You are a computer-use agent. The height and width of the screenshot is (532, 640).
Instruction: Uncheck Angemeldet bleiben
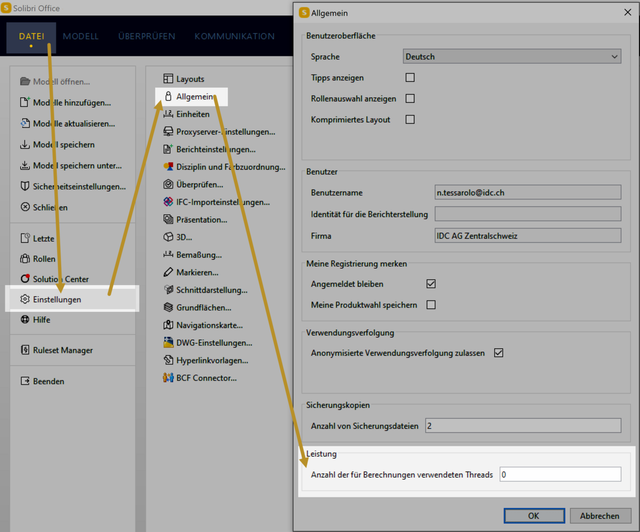click(431, 284)
